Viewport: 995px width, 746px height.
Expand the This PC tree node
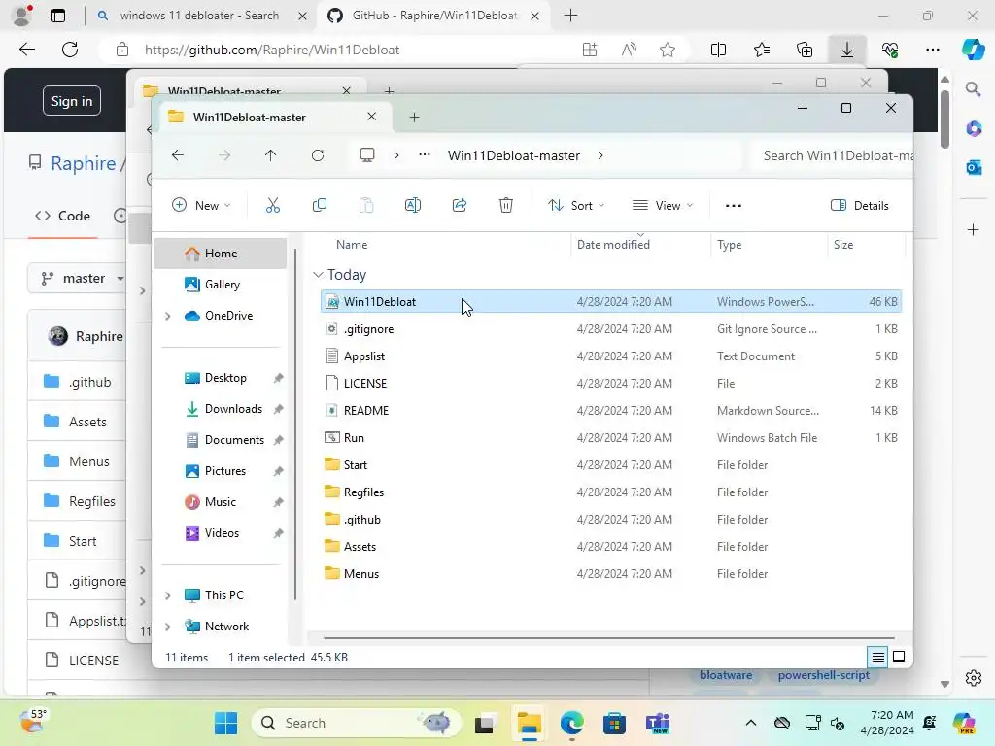point(167,595)
